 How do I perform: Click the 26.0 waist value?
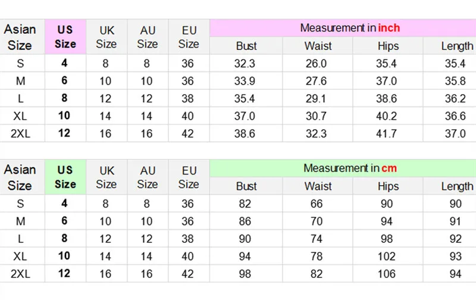pos(316,64)
